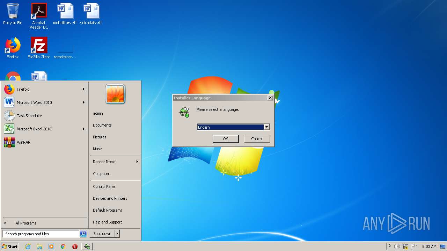Select the installer taskbar button

pos(87,246)
